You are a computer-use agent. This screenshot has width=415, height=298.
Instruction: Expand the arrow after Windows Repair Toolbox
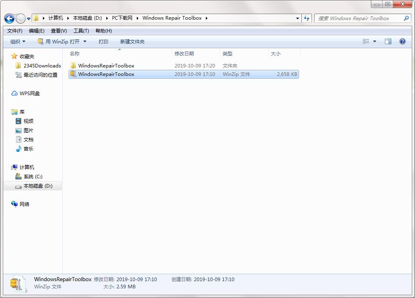(206, 18)
